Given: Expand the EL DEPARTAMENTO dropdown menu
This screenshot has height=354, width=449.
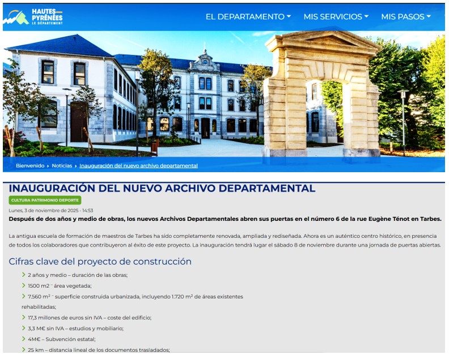Looking at the screenshot, I should point(248,16).
